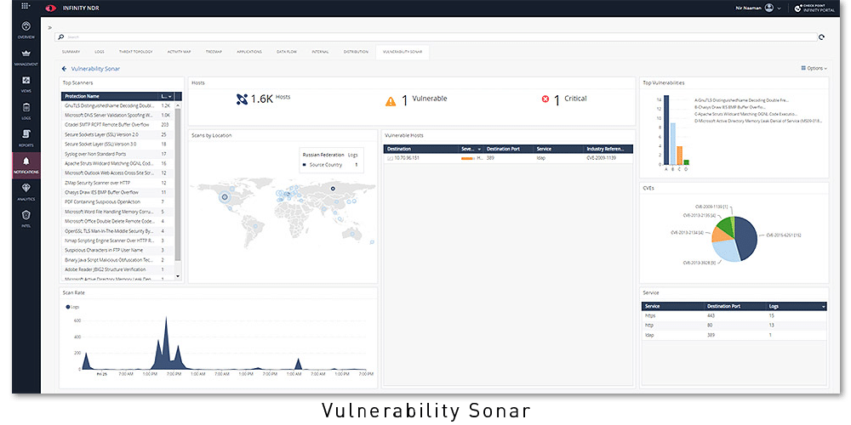Click the back arrow beside Vulnerability Sonar
Viewport: 851px width, 425px height.
click(x=64, y=69)
